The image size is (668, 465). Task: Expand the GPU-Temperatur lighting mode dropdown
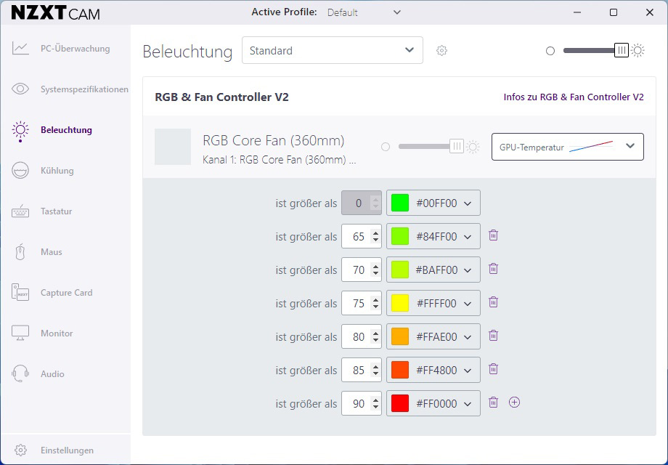point(568,147)
